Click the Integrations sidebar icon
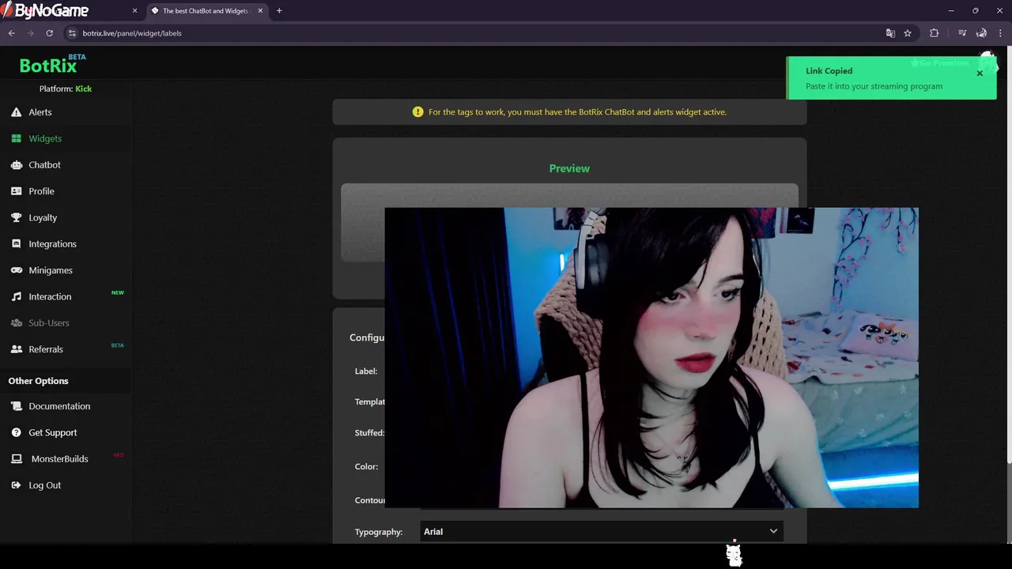Screen dimensions: 1012x569 click(16, 243)
